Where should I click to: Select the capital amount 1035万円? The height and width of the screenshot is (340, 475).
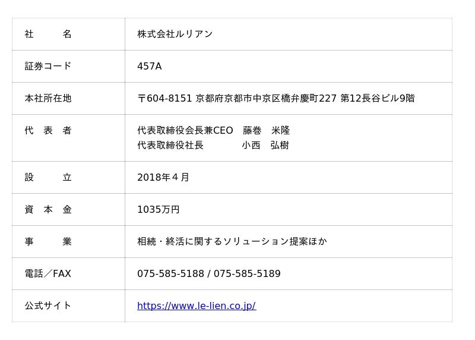click(158, 209)
